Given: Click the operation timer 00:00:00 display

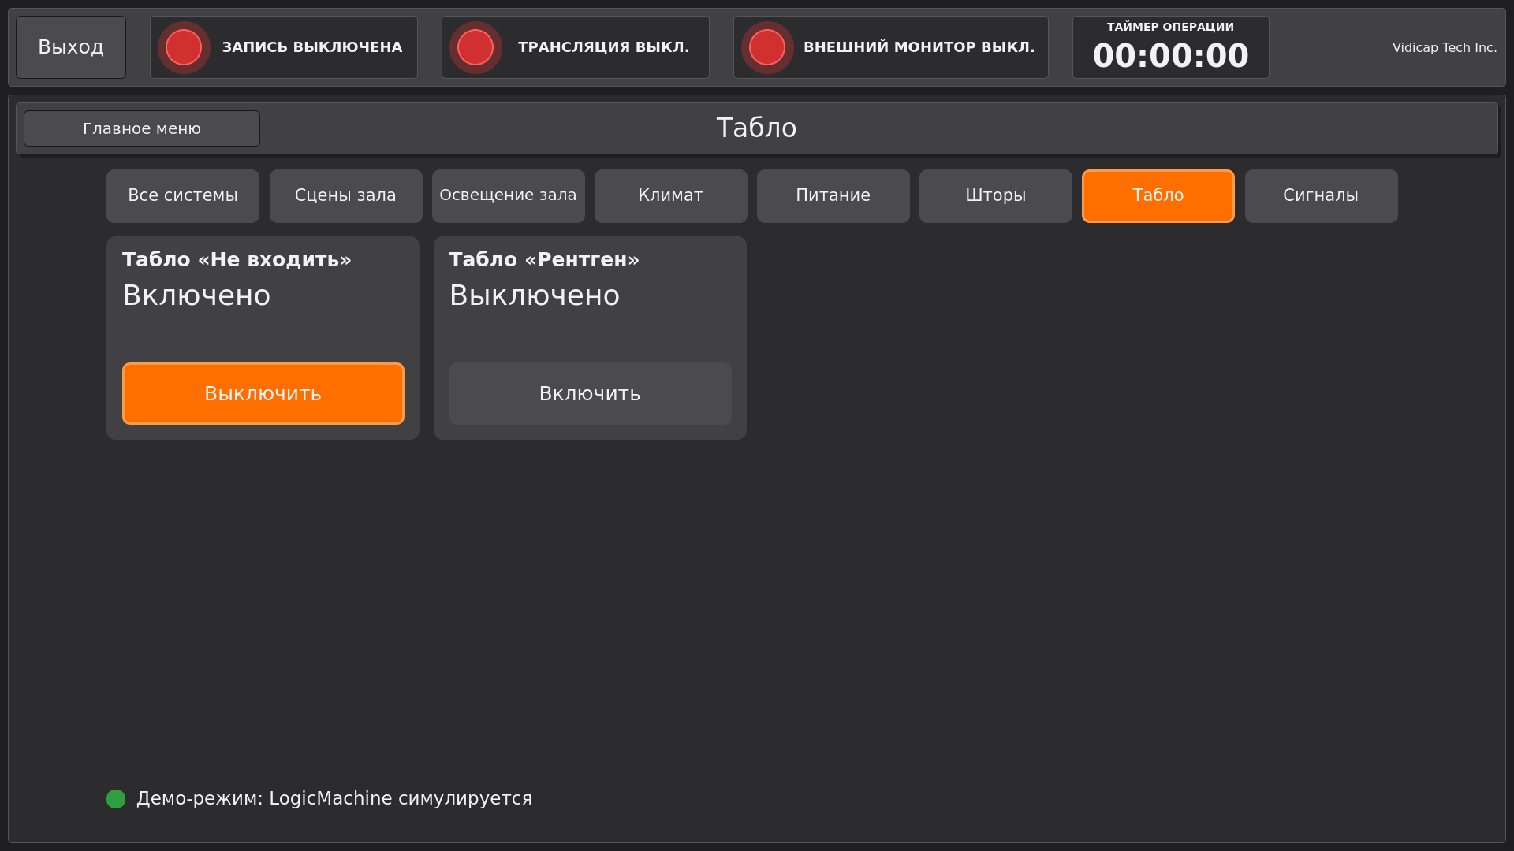Looking at the screenshot, I should (1170, 56).
